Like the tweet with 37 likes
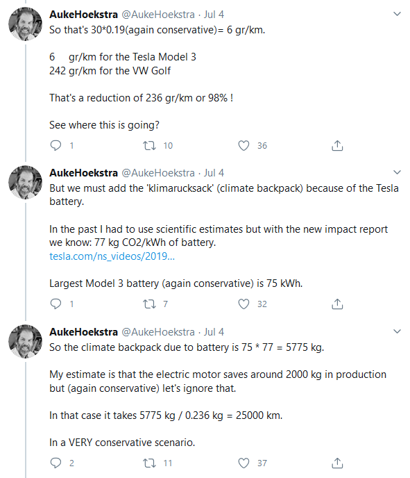This screenshot has height=478, width=410. (x=244, y=463)
